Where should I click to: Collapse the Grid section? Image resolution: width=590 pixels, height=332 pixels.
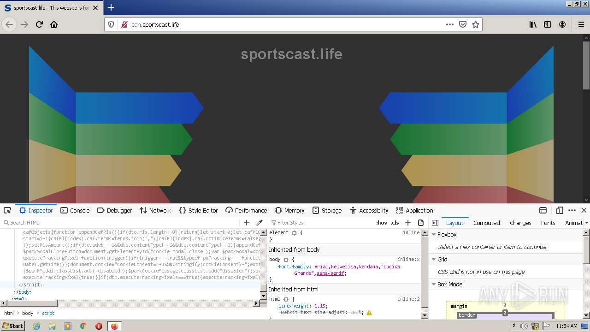coord(434,260)
